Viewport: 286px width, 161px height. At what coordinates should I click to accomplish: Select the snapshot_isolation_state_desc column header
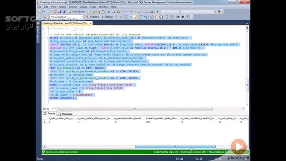tap(161, 118)
